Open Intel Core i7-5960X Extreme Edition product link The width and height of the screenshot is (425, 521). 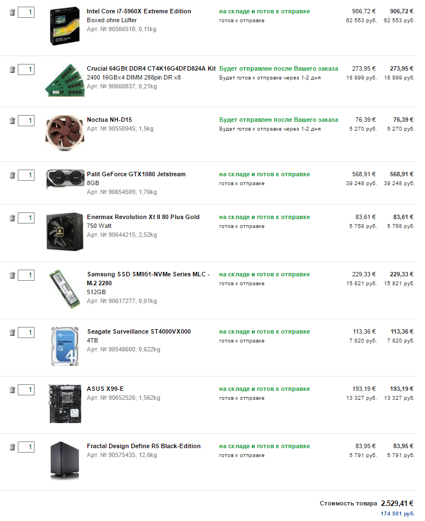tap(139, 11)
